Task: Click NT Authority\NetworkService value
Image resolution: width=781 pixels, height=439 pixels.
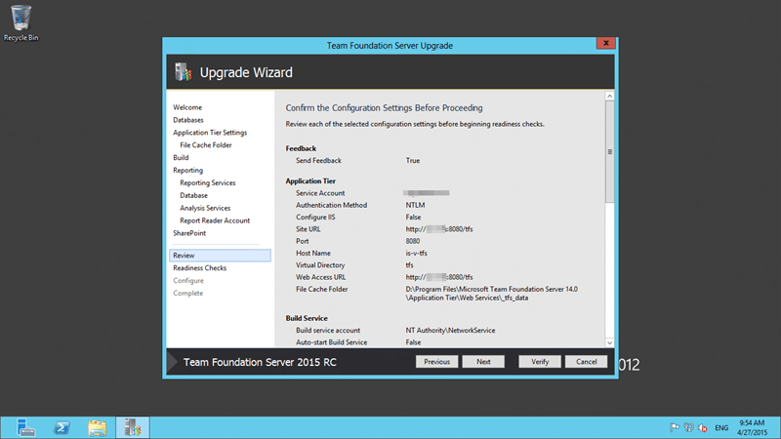Action: [x=450, y=331]
